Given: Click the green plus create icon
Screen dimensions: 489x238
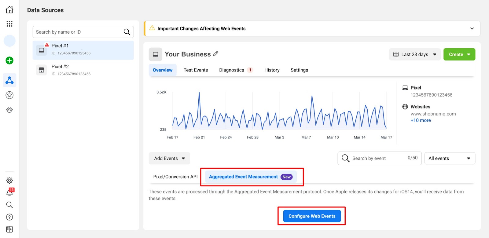Looking at the screenshot, I should coord(9,60).
